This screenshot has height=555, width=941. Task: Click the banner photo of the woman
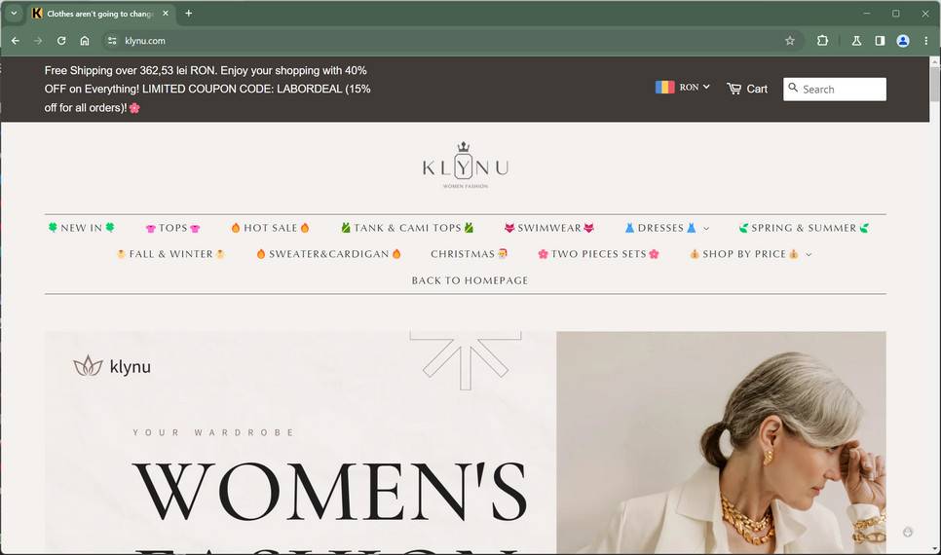721,443
